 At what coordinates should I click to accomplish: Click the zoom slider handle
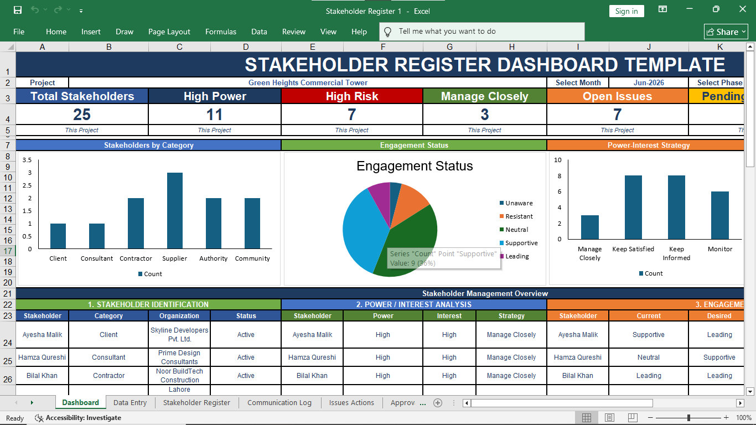(688, 418)
